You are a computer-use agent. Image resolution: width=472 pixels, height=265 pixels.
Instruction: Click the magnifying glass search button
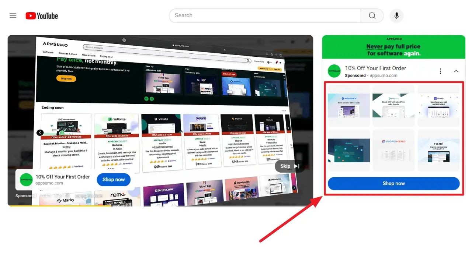click(x=372, y=15)
